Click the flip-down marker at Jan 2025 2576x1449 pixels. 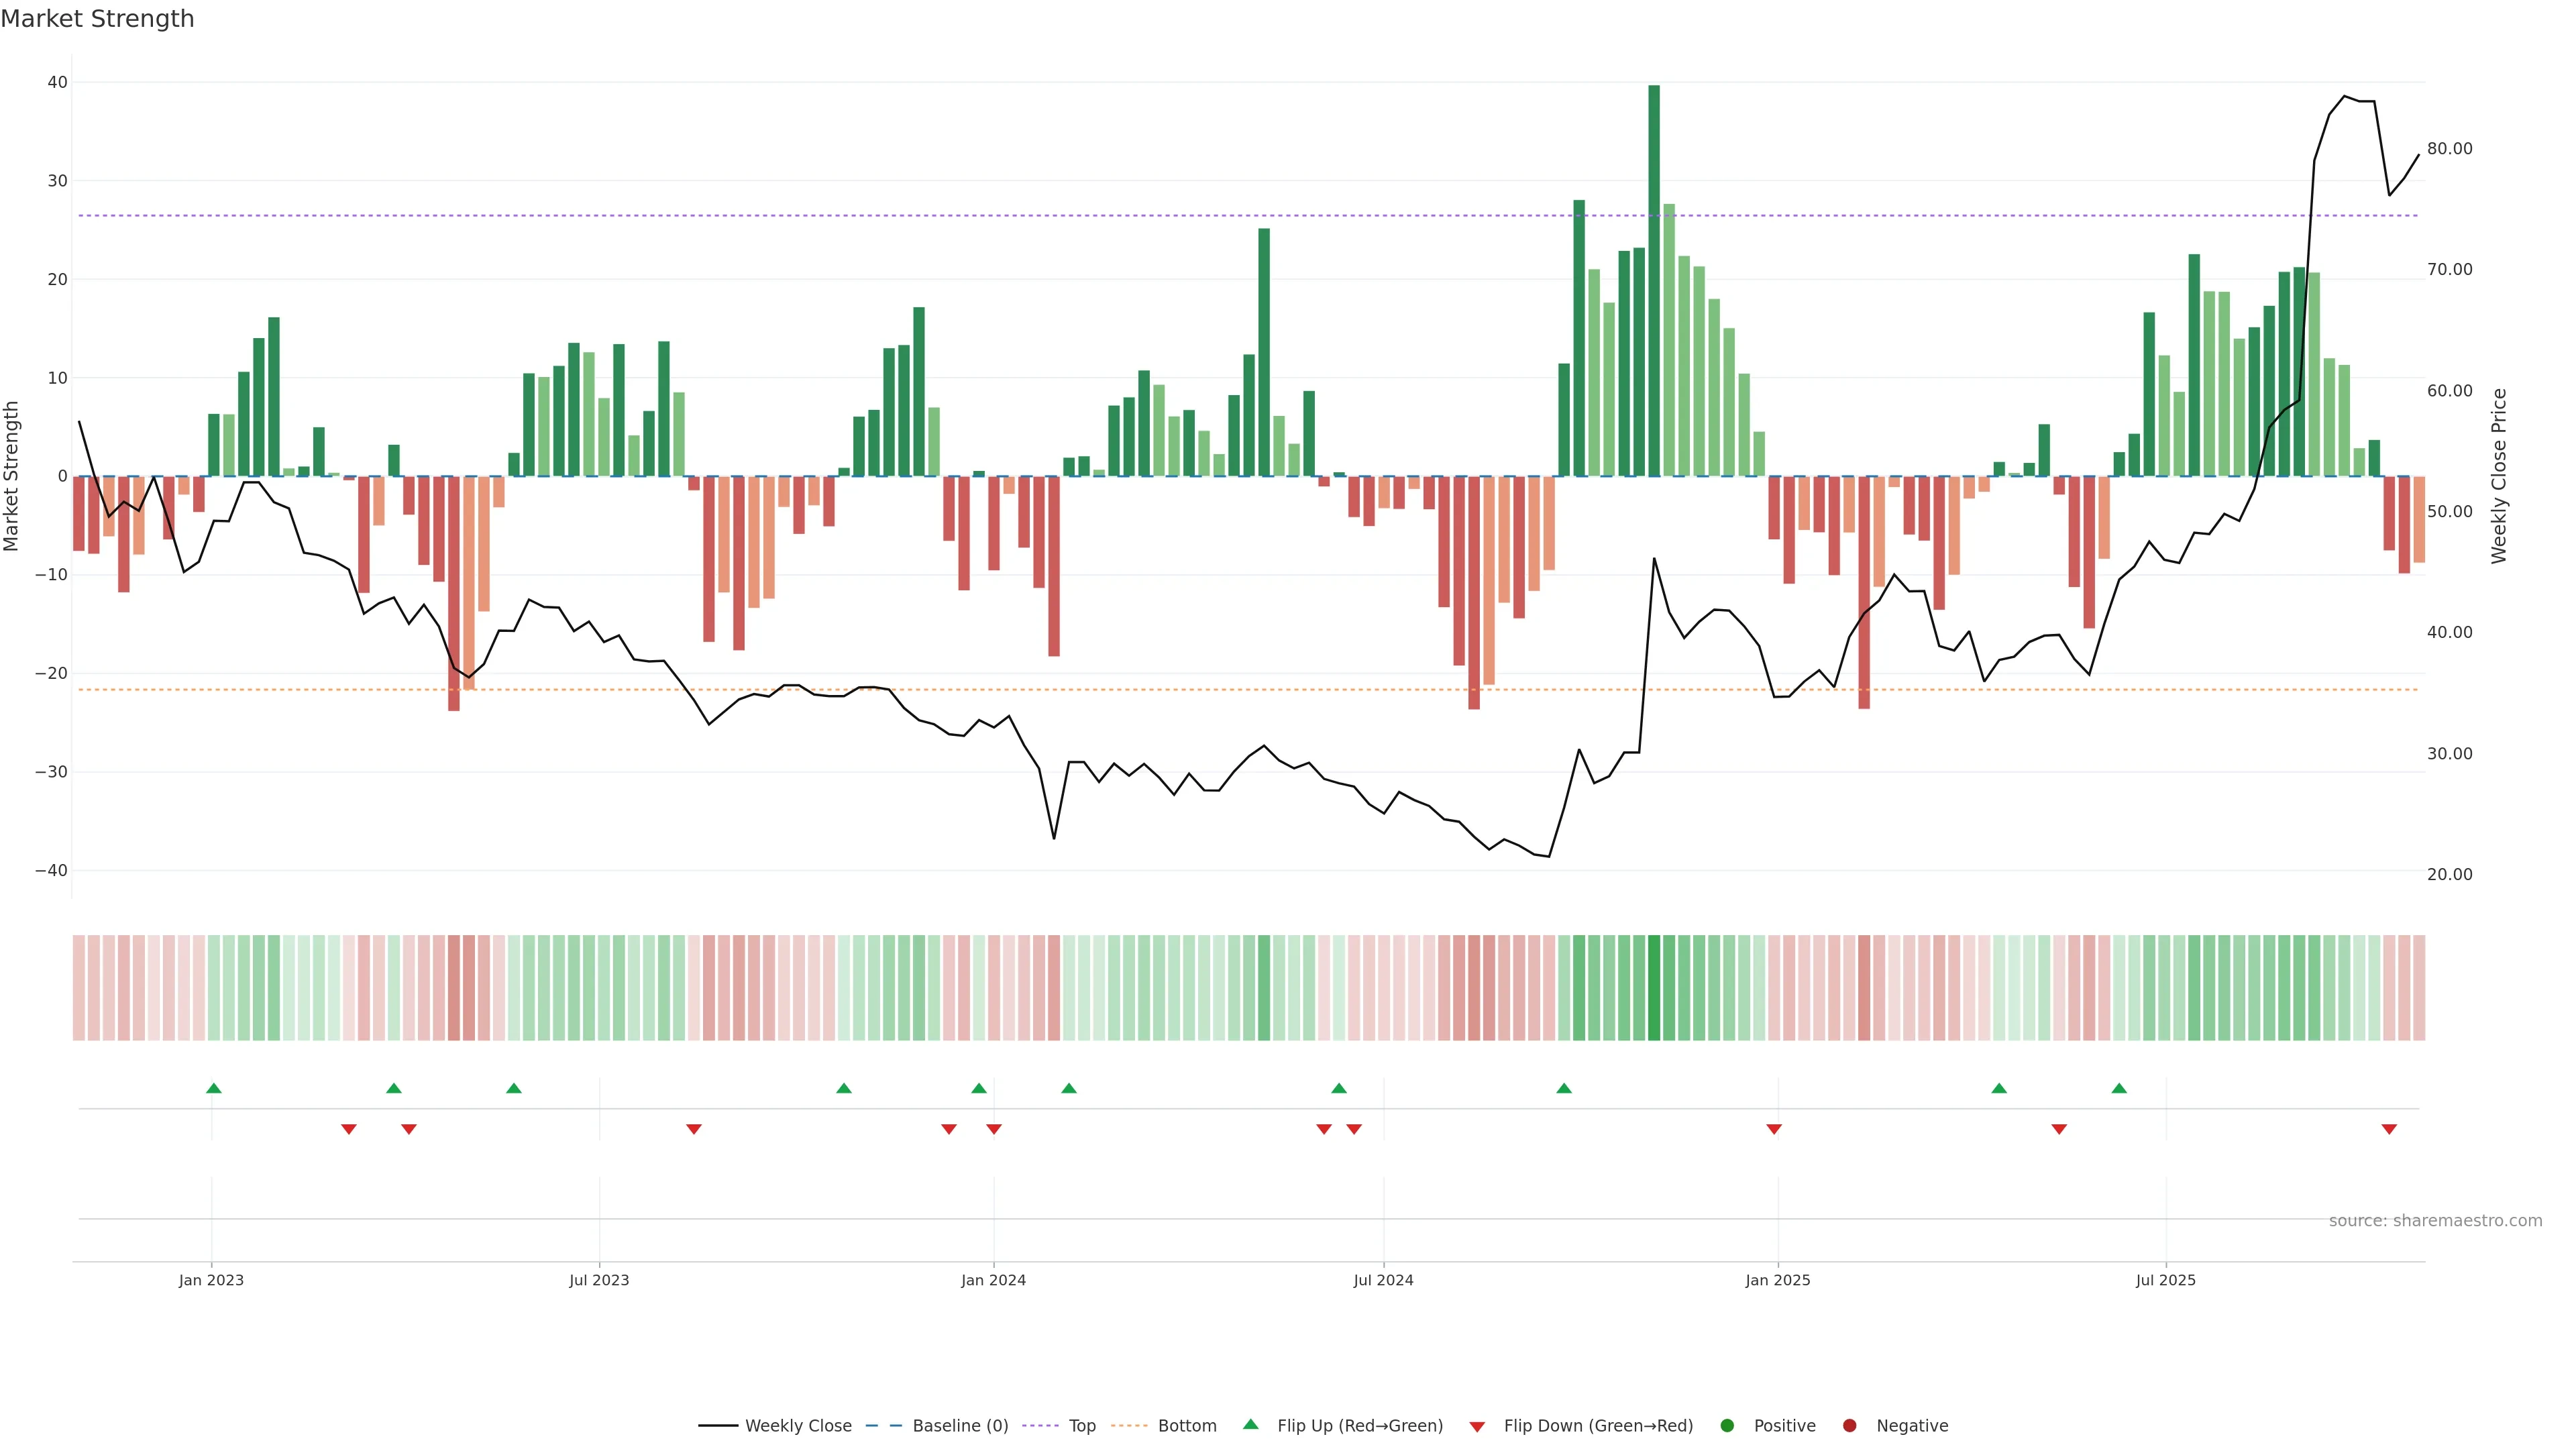pyautogui.click(x=1774, y=1129)
